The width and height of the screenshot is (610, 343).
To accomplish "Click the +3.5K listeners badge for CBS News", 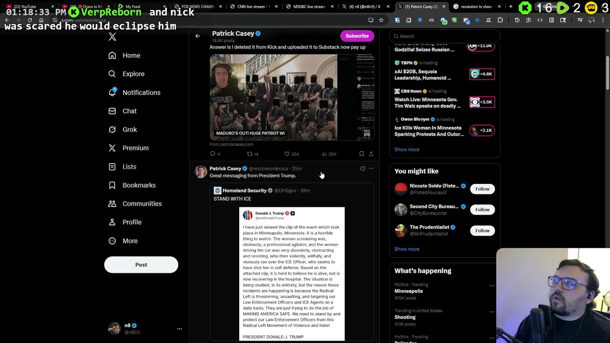I will 482,102.
